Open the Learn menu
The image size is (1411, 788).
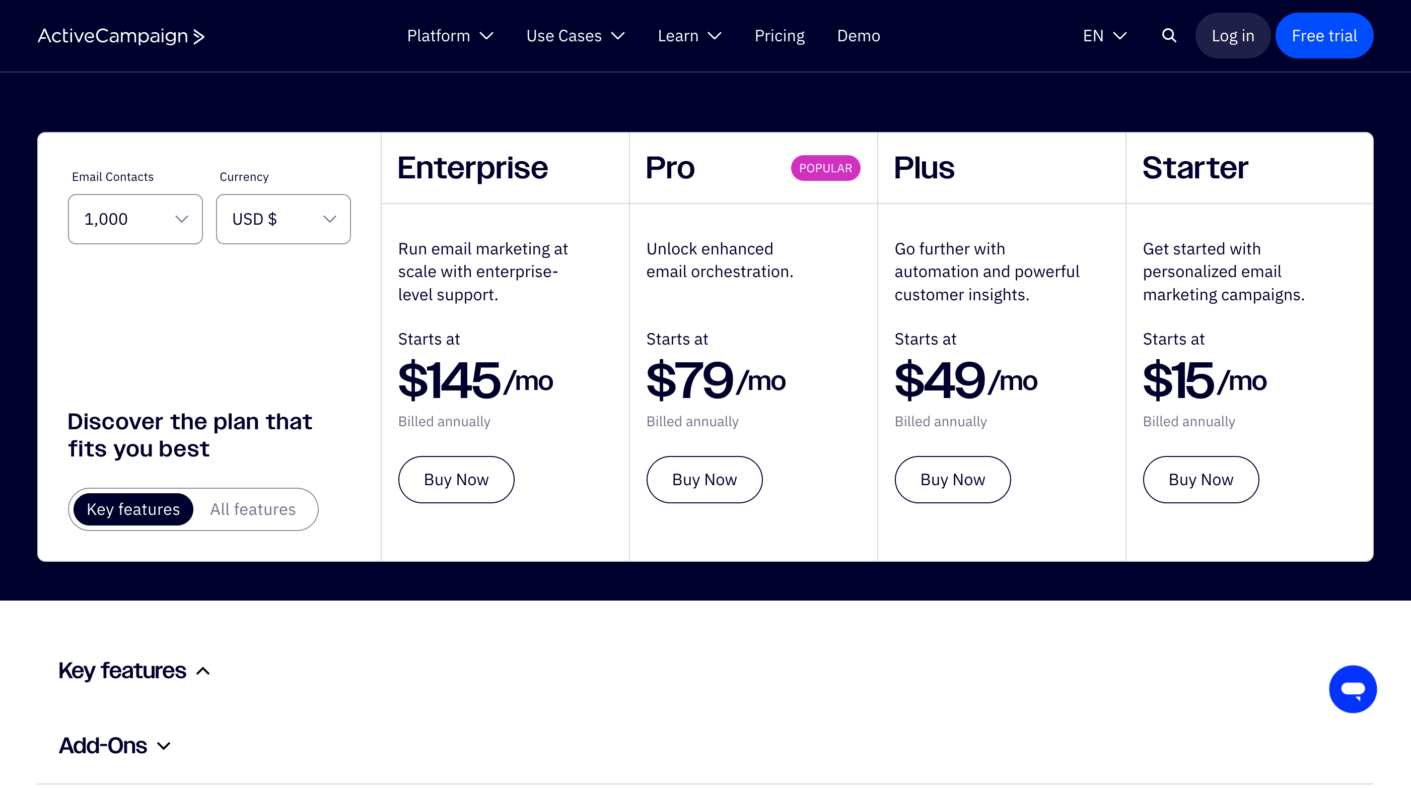(x=689, y=36)
